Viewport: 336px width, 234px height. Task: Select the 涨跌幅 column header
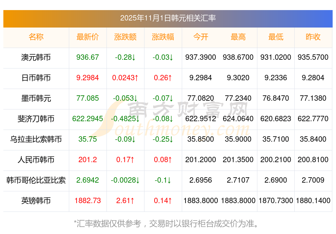163,37
